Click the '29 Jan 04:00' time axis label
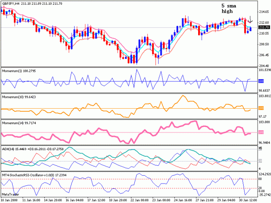 pos(226,200)
